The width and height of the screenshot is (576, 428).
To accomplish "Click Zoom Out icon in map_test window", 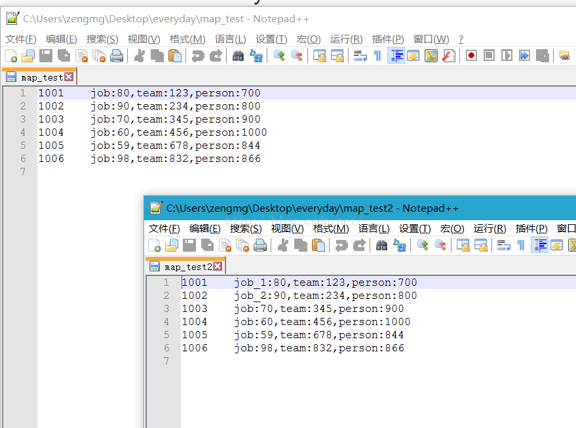I will click(x=296, y=56).
